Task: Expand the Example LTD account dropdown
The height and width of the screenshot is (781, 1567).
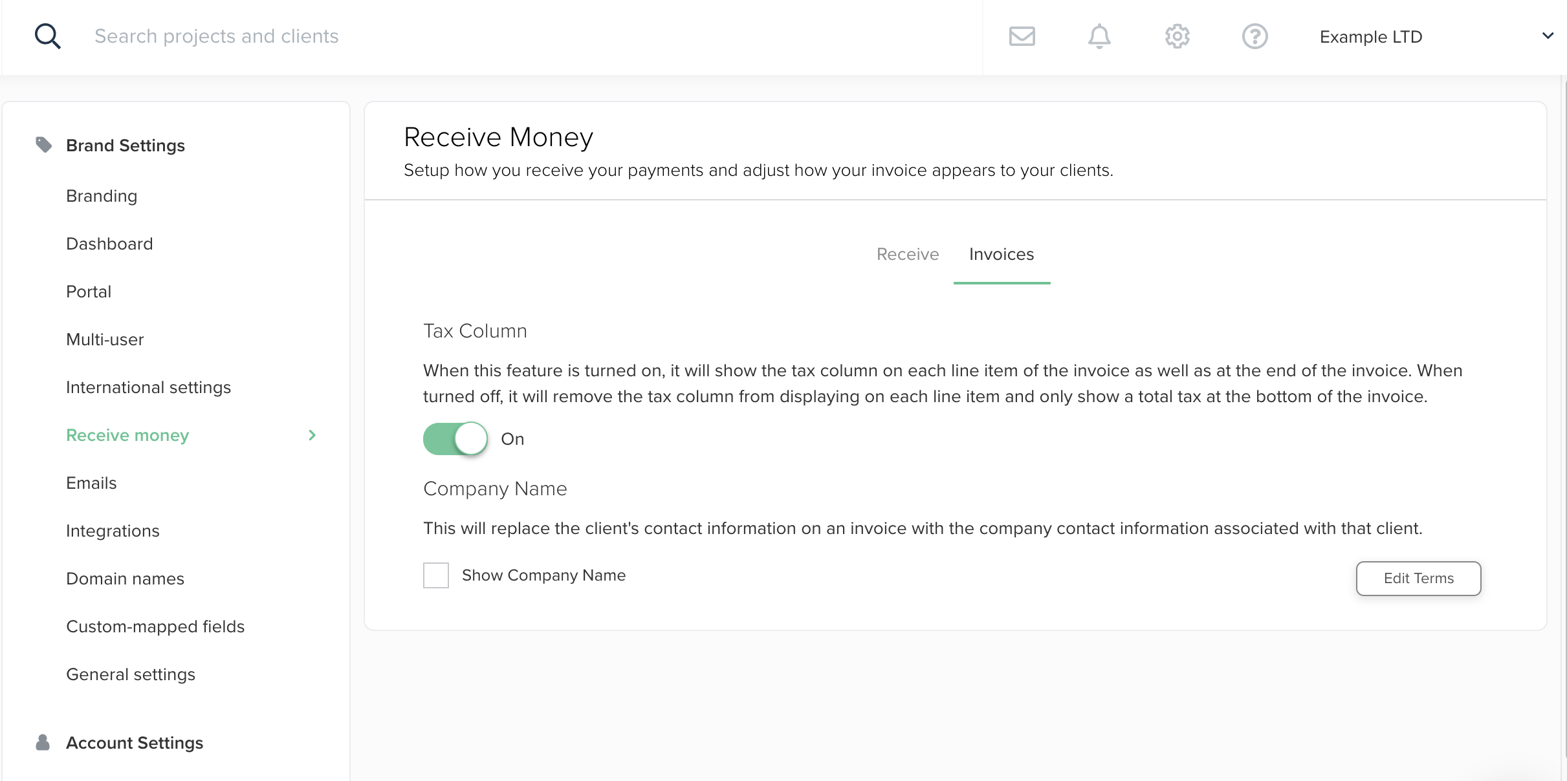Action: (1547, 38)
